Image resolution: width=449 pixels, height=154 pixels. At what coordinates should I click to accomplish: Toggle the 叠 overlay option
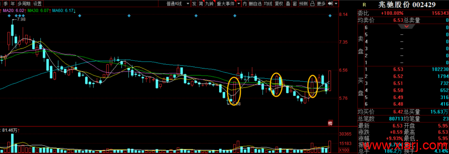[x=288, y=4]
